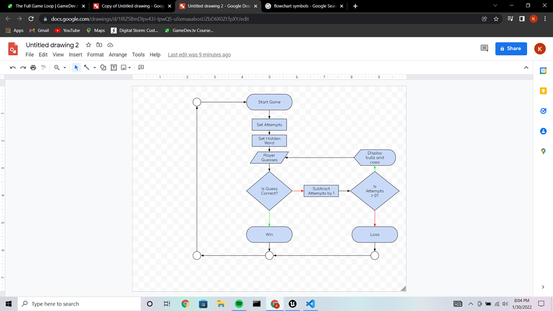The image size is (553, 311).
Task: Open the insert image tool
Action: pyautogui.click(x=123, y=67)
